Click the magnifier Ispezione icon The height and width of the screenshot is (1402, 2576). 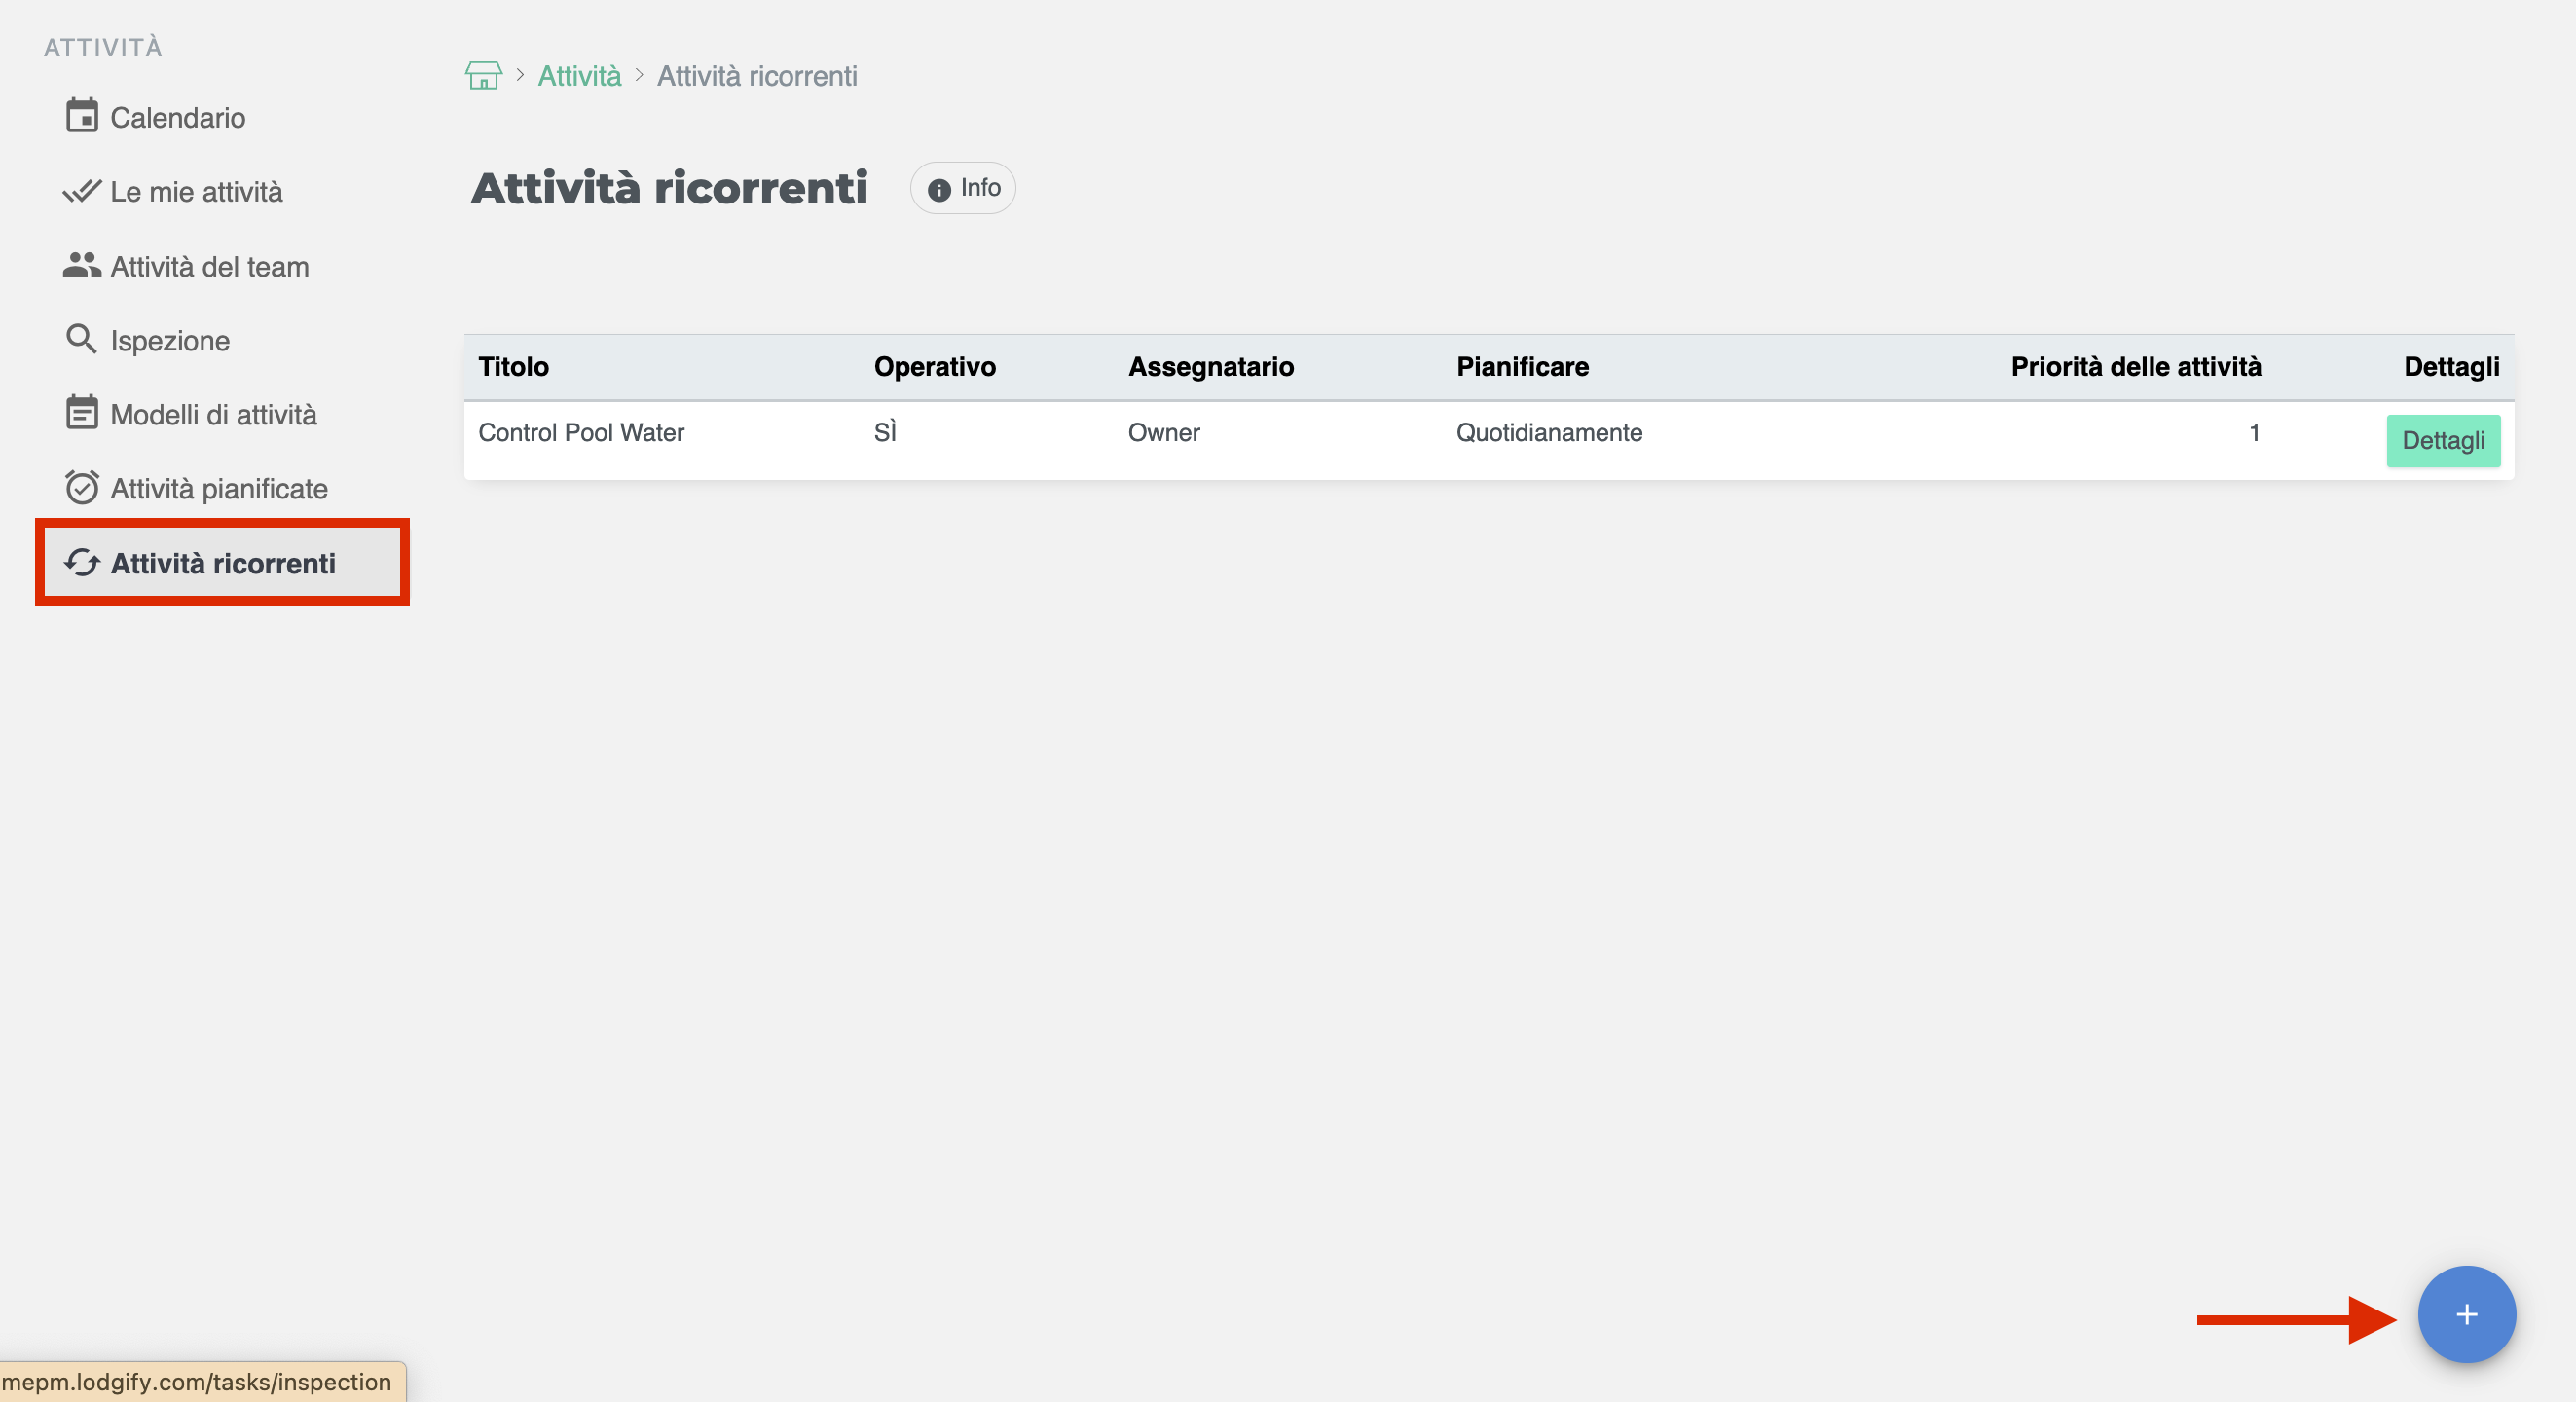point(82,339)
